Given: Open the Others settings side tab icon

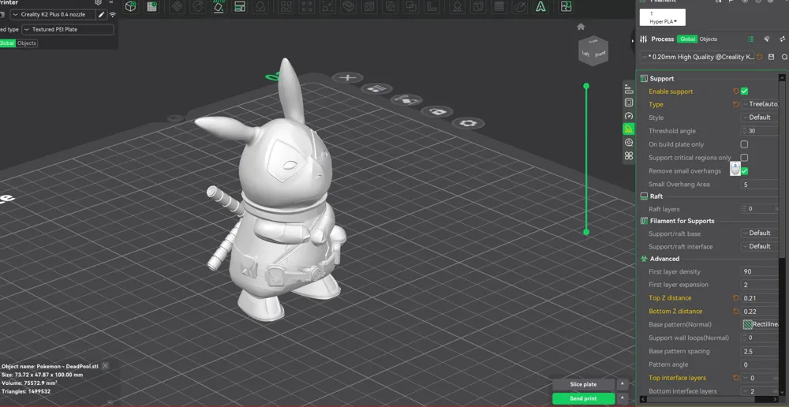Looking at the screenshot, I should 629,156.
